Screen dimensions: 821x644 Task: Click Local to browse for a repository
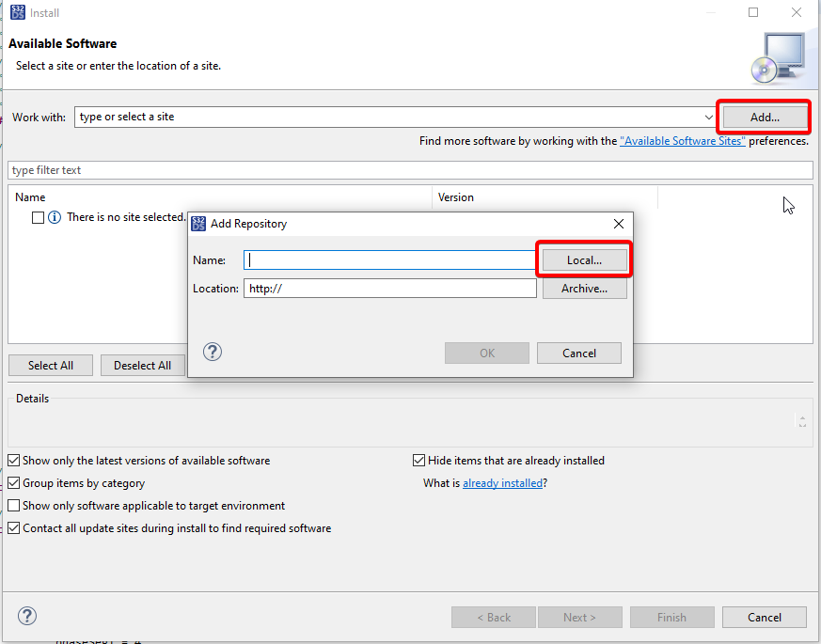click(584, 259)
